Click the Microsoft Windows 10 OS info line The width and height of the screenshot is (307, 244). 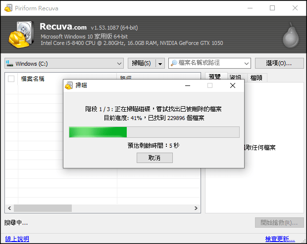tap(84, 37)
